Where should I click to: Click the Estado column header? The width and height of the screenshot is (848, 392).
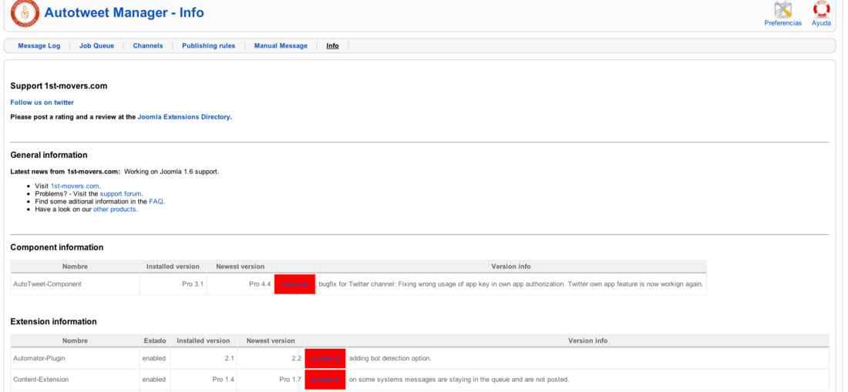click(x=155, y=340)
